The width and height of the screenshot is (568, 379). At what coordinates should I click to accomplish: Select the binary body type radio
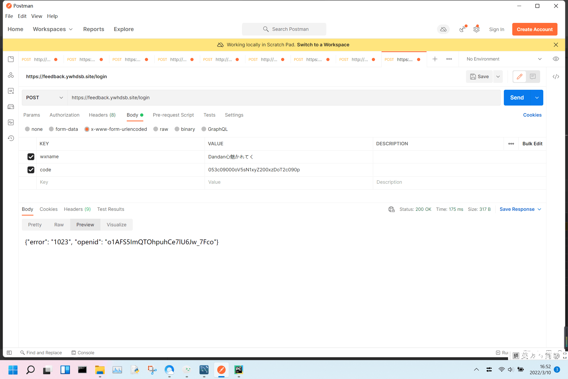point(177,129)
